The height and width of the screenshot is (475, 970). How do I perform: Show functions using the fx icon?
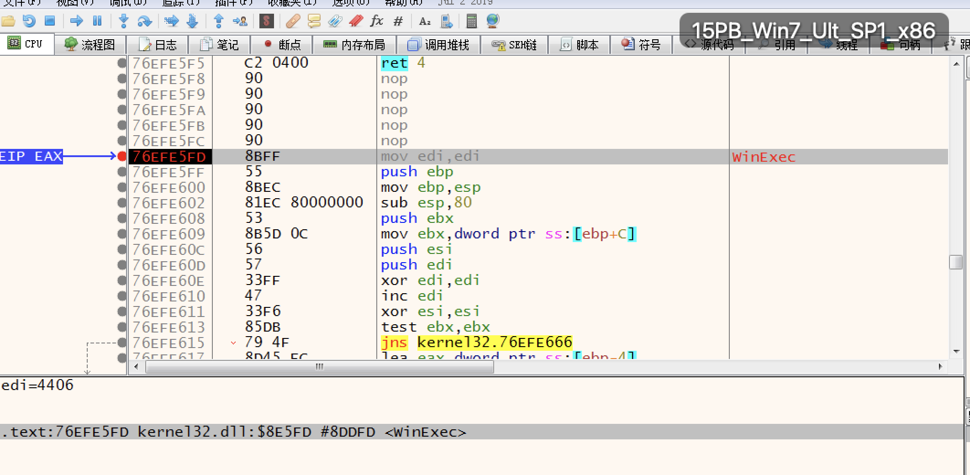tap(376, 21)
